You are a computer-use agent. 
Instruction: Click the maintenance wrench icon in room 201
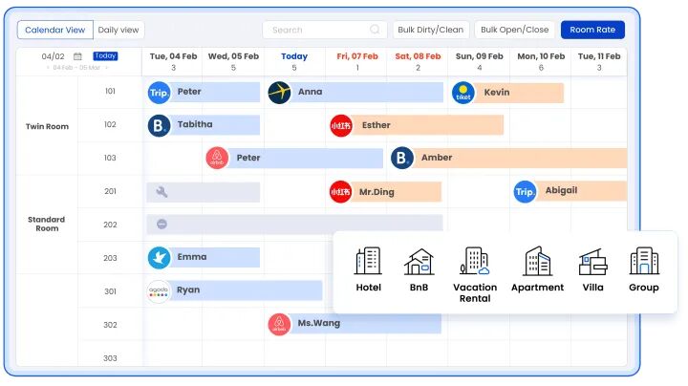(x=161, y=192)
